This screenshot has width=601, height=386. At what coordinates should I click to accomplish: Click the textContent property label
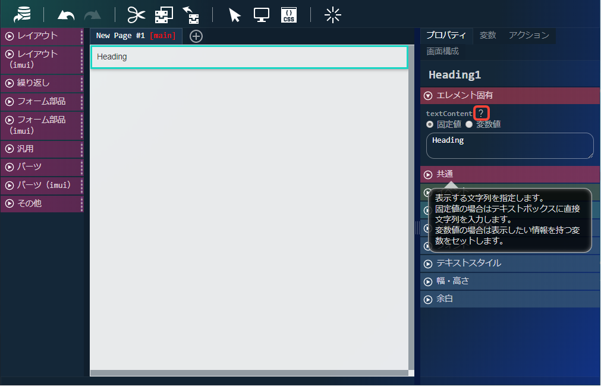449,114
